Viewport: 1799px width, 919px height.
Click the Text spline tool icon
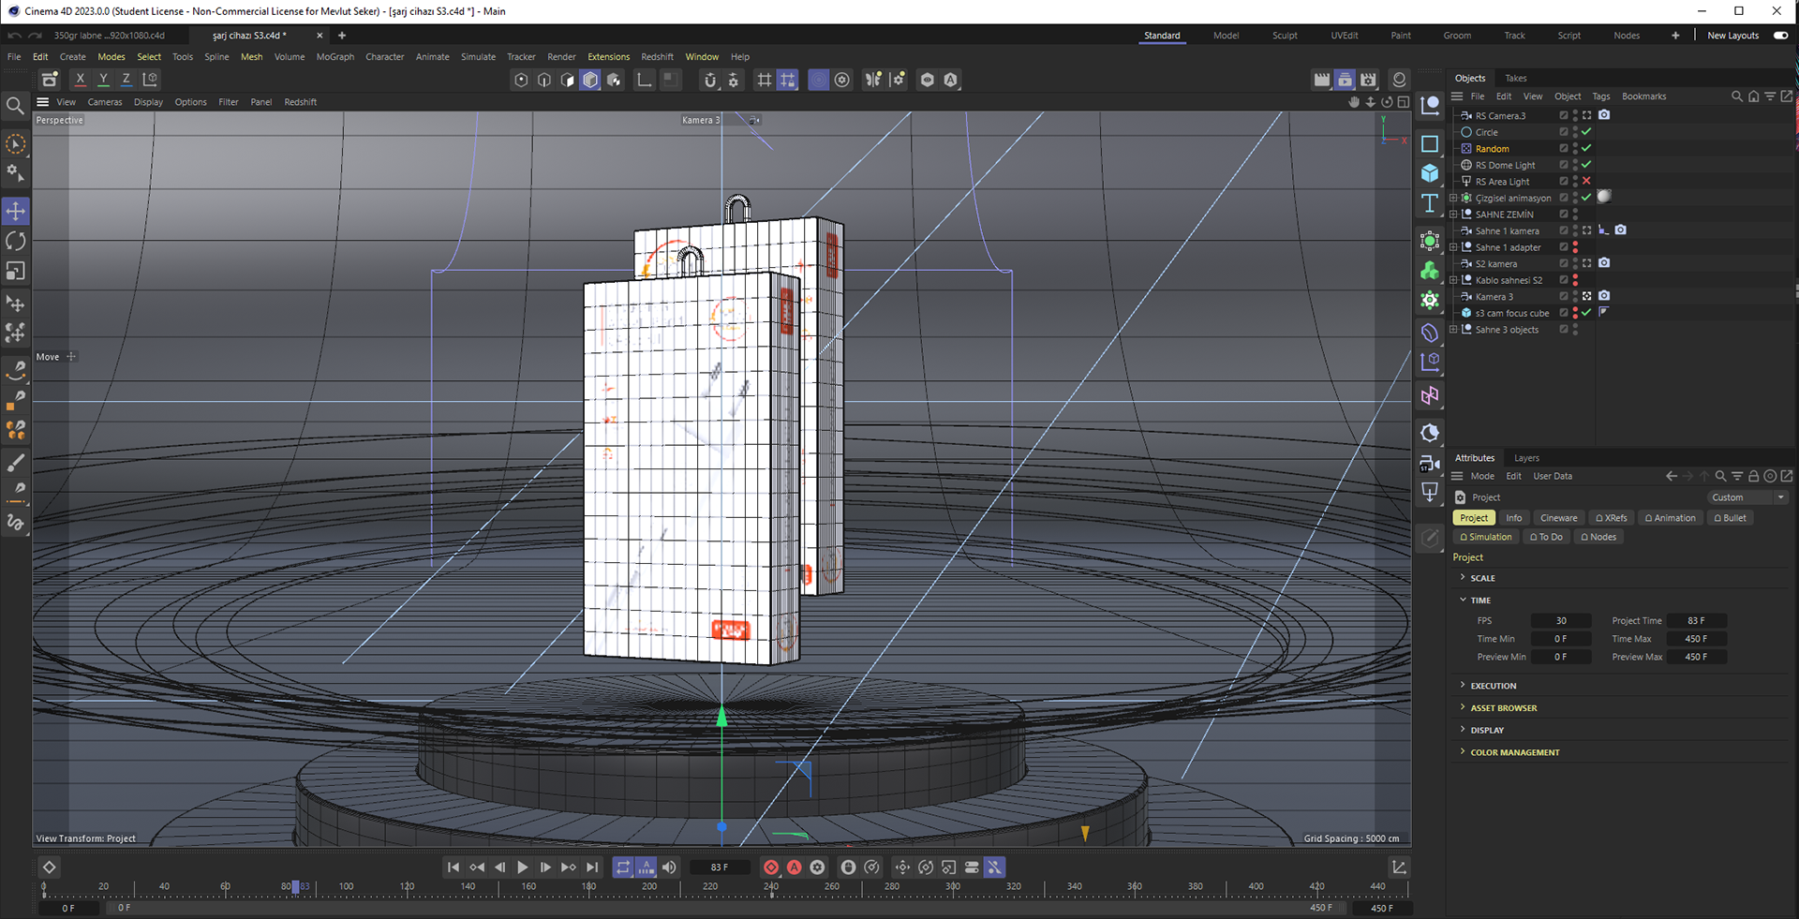tap(1430, 203)
